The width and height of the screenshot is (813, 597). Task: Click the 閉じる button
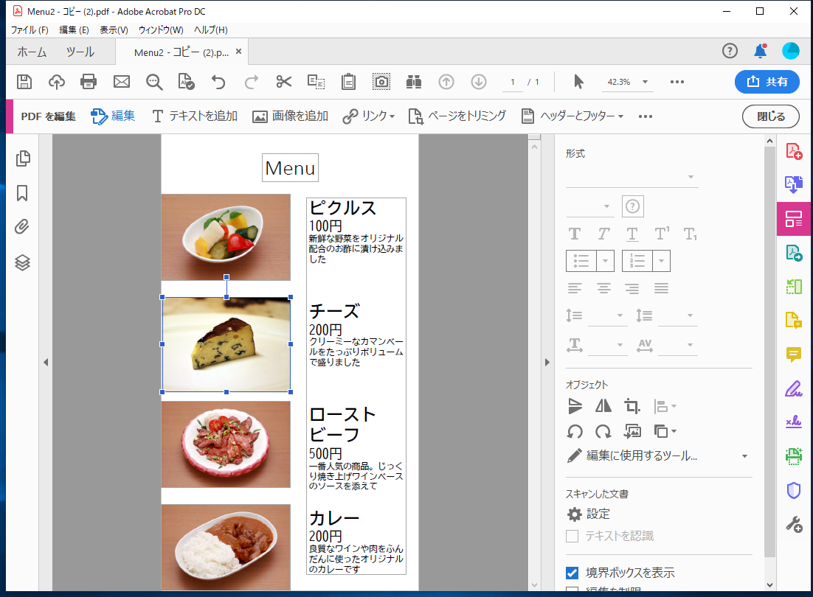point(770,116)
